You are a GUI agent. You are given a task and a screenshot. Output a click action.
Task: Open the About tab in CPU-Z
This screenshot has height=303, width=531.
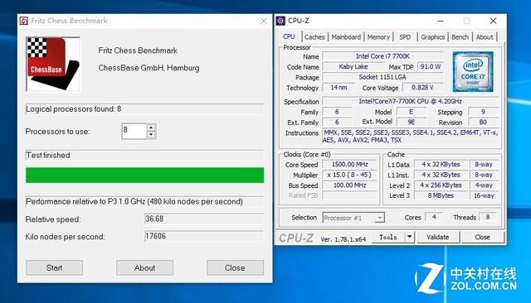point(485,37)
